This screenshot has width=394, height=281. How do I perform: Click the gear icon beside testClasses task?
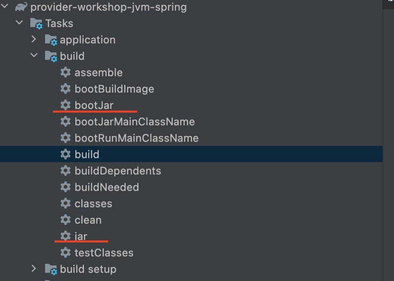(66, 253)
